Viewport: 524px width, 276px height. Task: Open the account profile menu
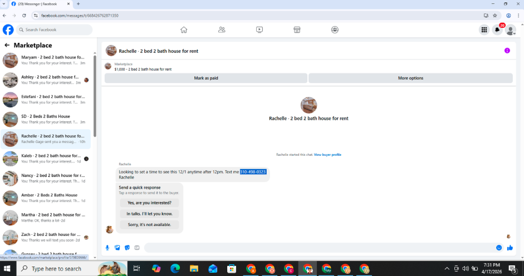click(510, 29)
